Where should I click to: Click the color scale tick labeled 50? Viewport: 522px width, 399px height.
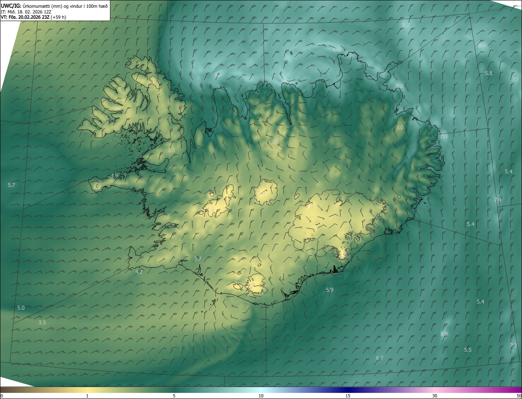click(519, 396)
